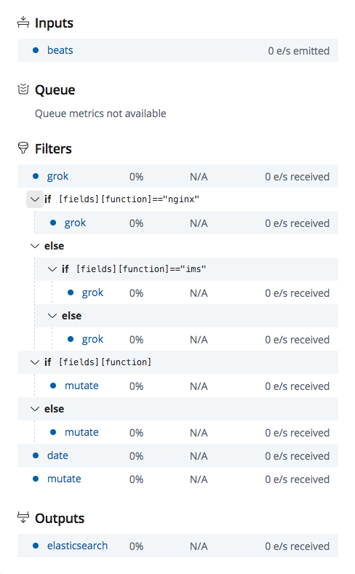Open the beats input plugin
The height and width of the screenshot is (574, 355).
pos(60,50)
